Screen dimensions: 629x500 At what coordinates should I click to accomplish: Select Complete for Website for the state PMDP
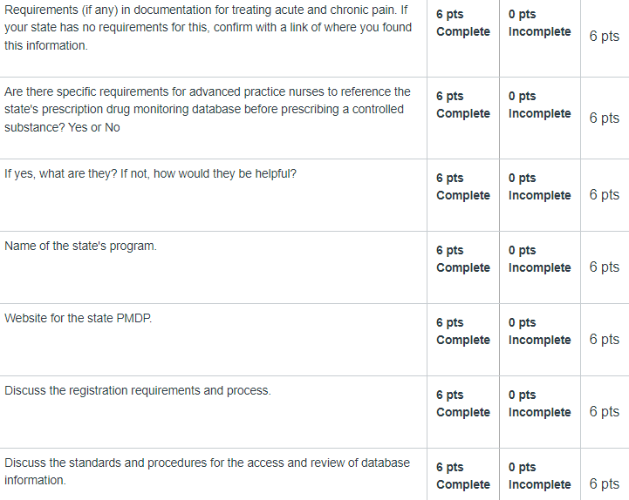463,340
